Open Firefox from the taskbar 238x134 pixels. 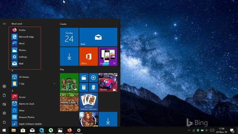[69, 130]
